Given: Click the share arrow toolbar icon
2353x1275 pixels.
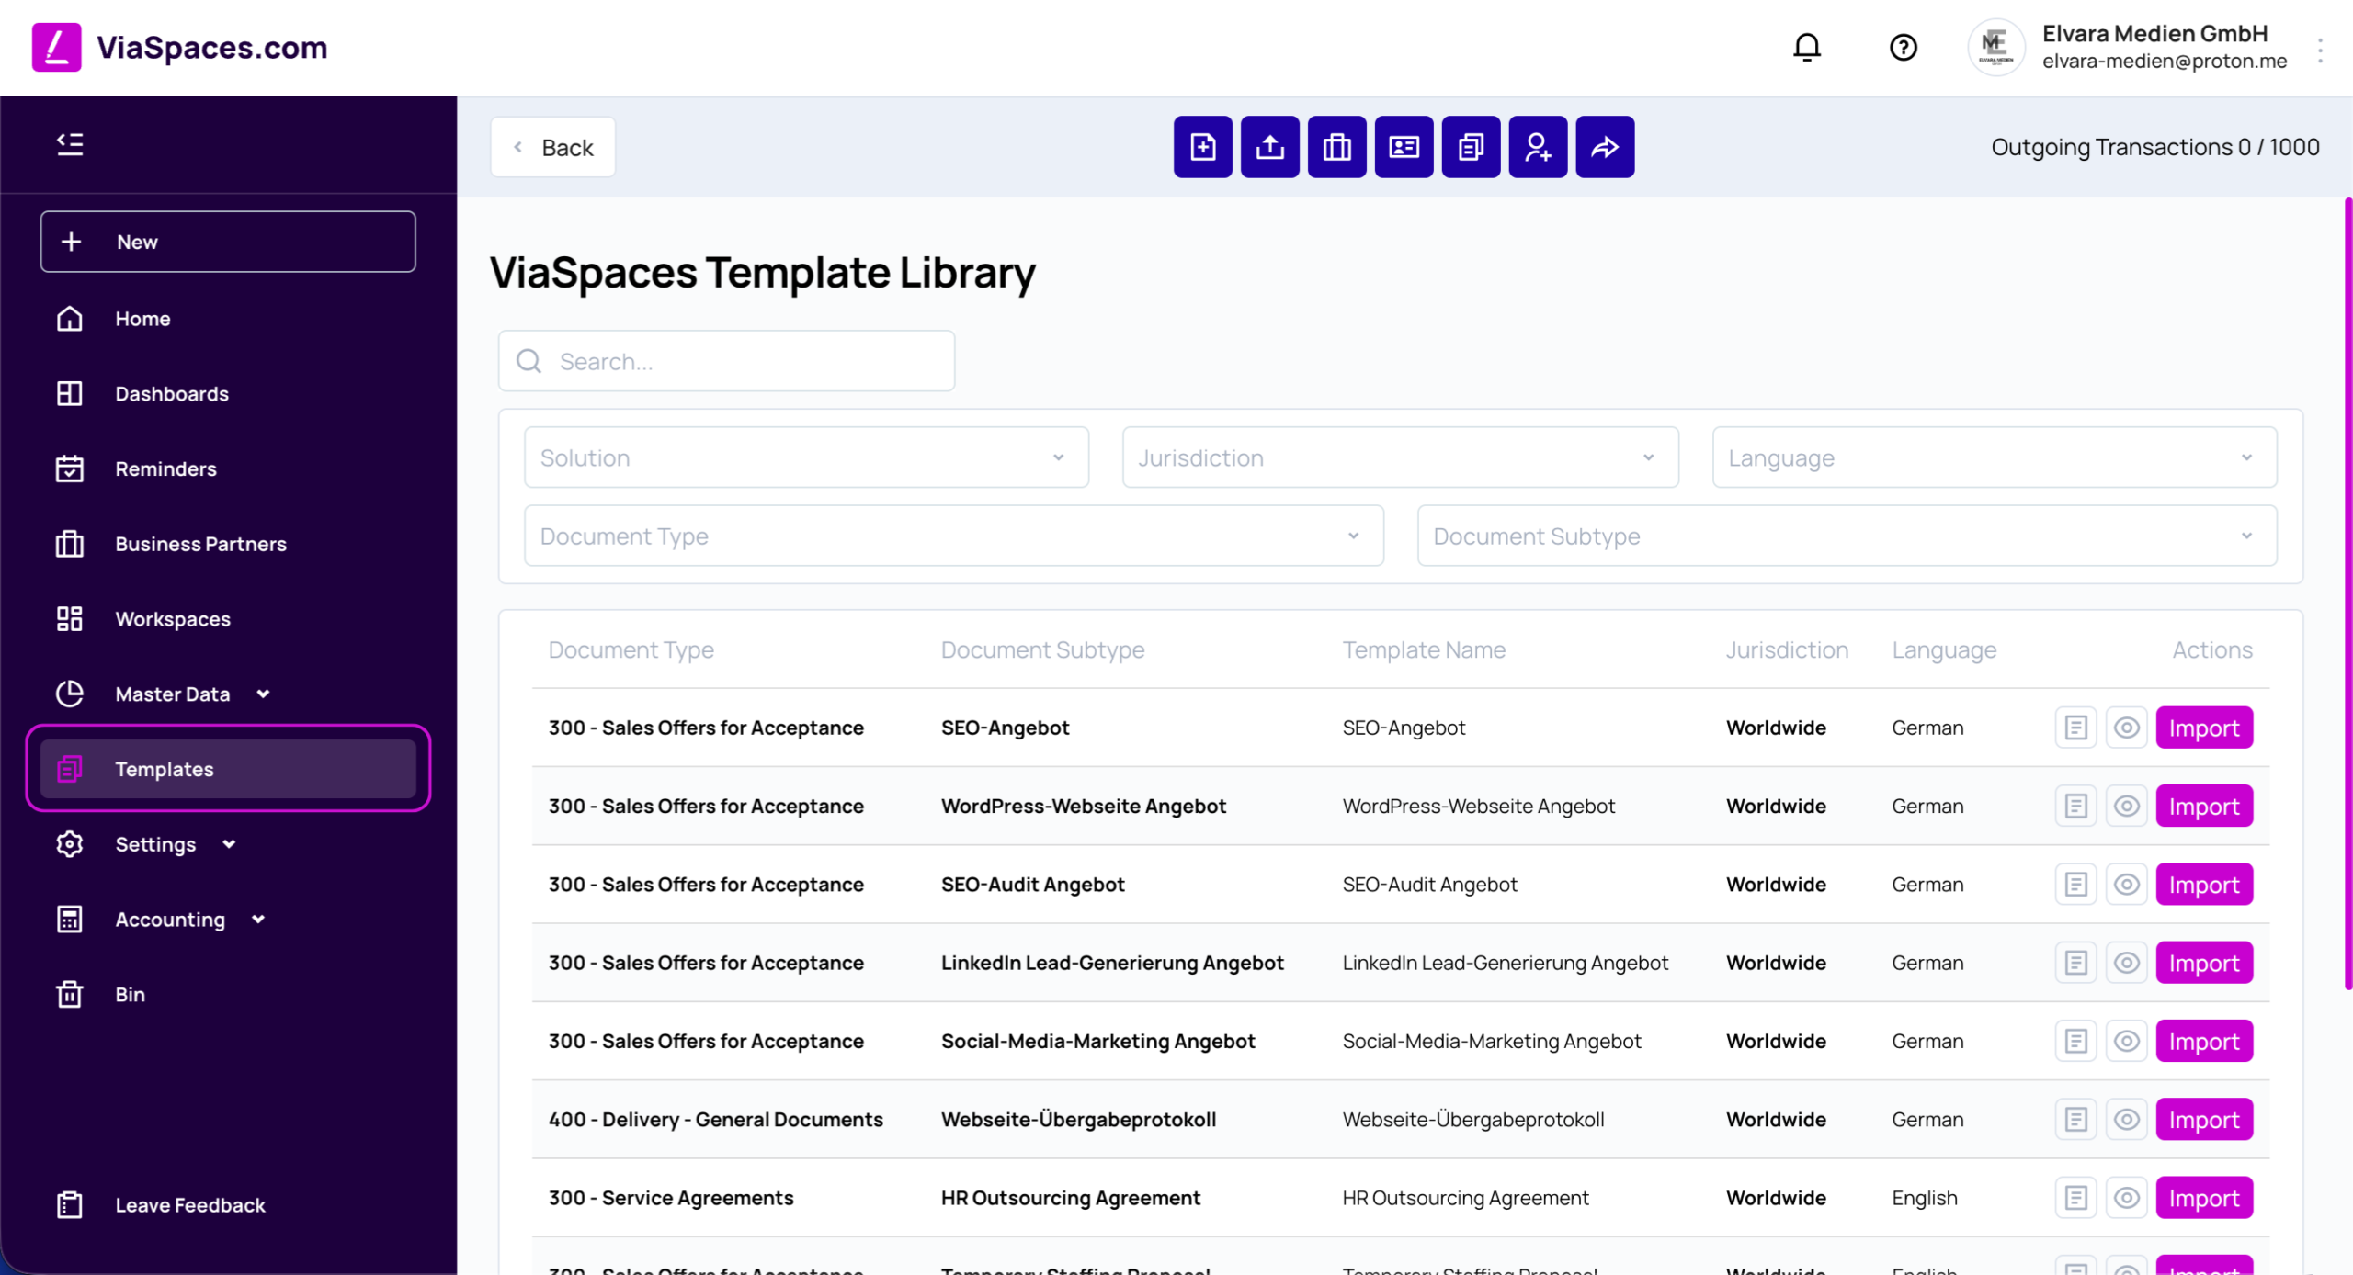Looking at the screenshot, I should 1605,147.
